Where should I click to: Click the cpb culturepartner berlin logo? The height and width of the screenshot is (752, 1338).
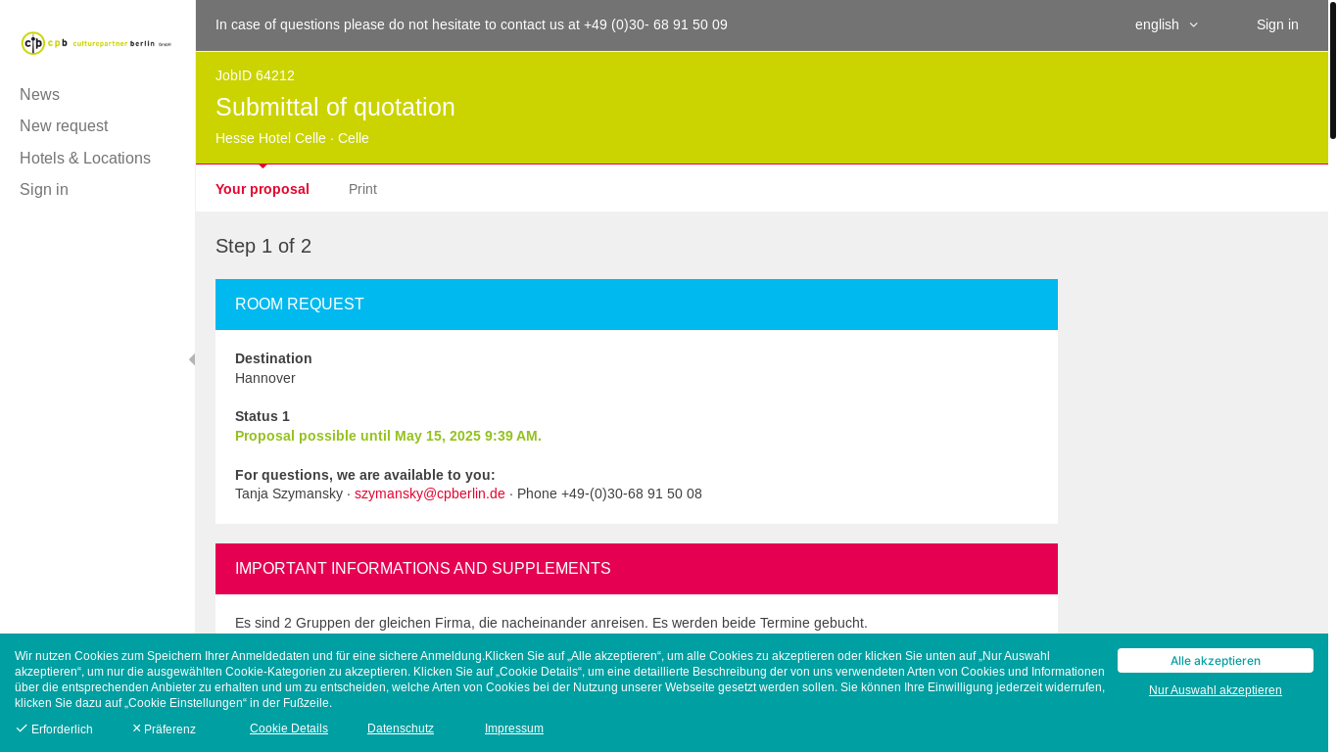click(x=96, y=43)
